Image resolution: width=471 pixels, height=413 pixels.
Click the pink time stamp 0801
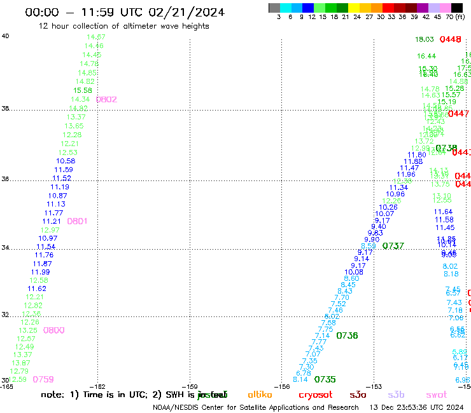point(77,221)
